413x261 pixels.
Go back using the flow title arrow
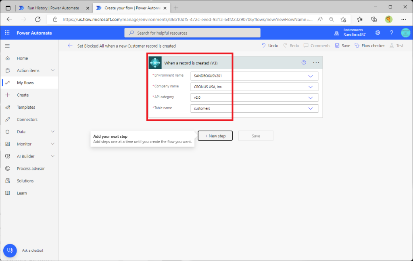[x=70, y=46]
